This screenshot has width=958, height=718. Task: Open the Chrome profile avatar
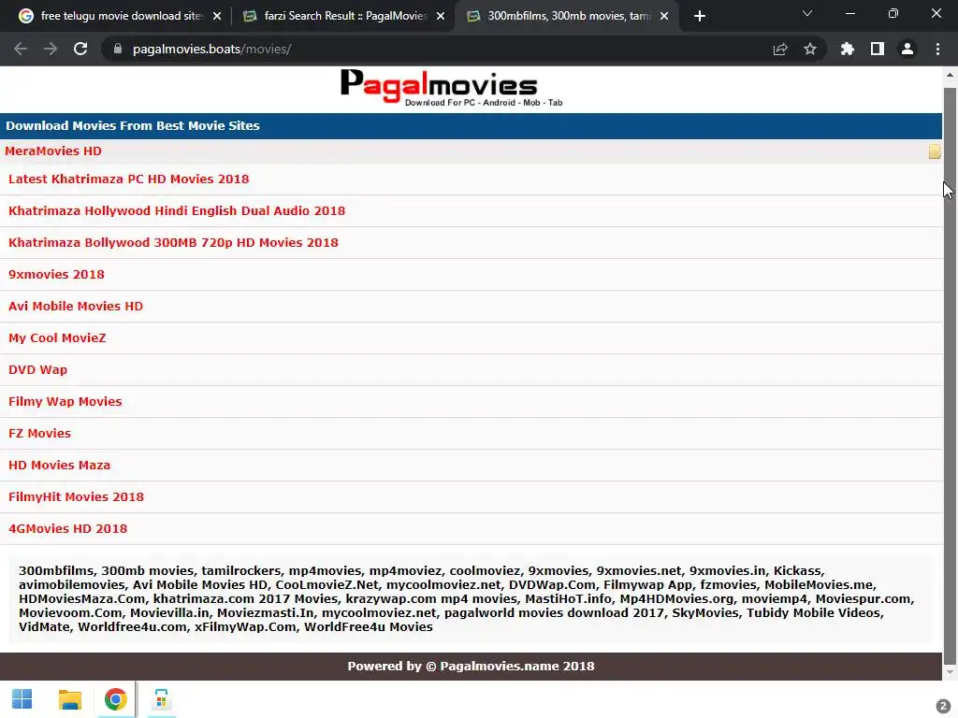click(907, 49)
